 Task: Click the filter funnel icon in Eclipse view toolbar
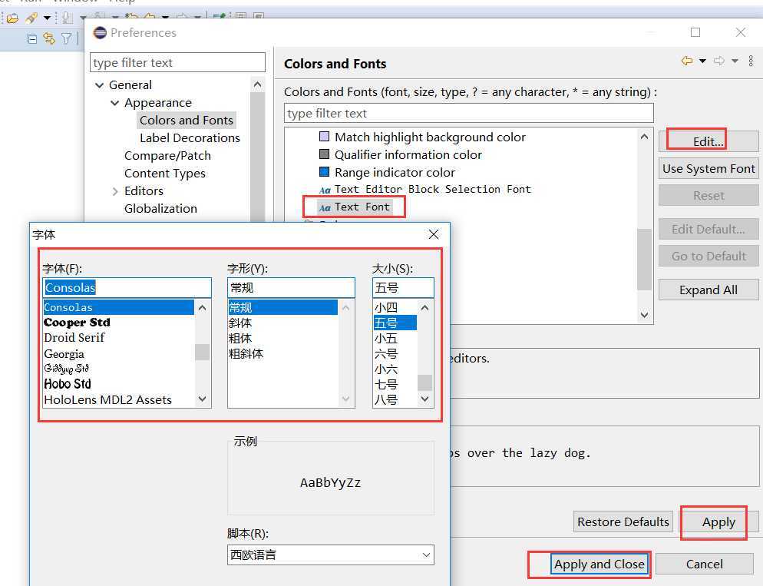(67, 38)
